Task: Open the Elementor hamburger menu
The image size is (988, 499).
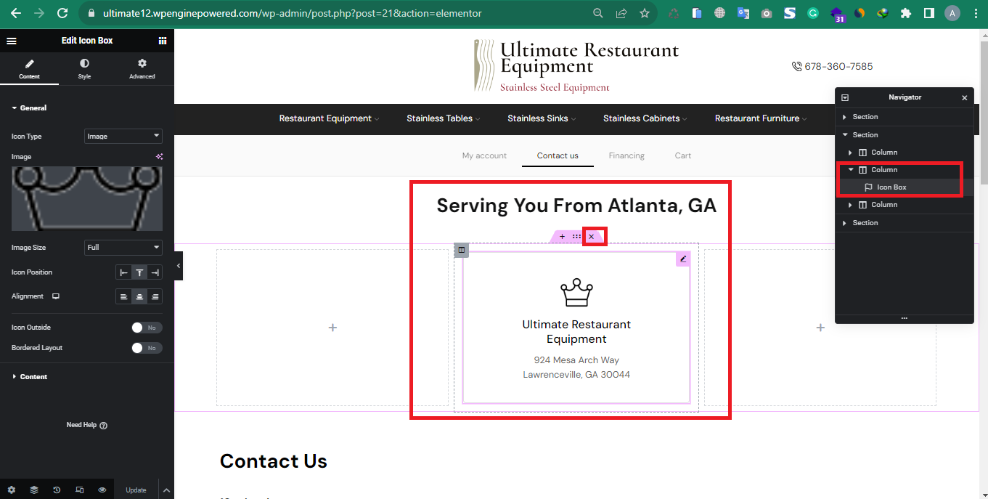Action: click(x=12, y=41)
